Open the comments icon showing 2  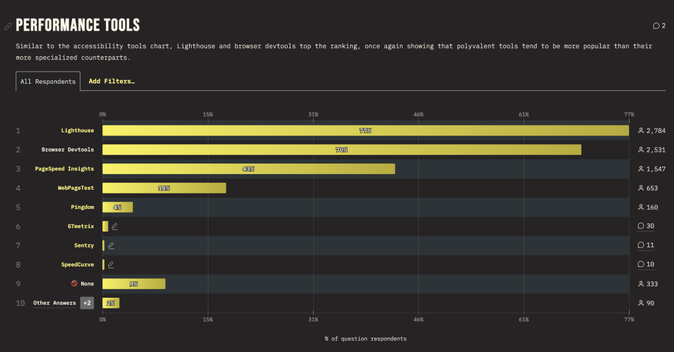pyautogui.click(x=659, y=26)
